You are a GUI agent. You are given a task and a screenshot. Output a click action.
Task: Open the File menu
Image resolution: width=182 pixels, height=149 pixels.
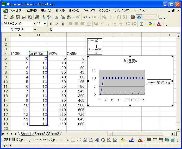pos(16,11)
